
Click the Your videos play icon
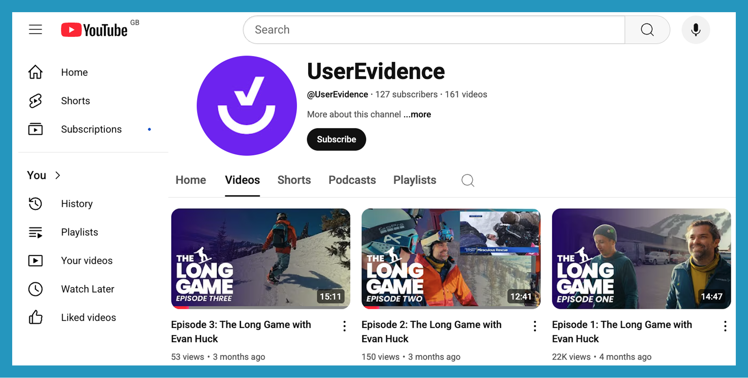point(35,261)
